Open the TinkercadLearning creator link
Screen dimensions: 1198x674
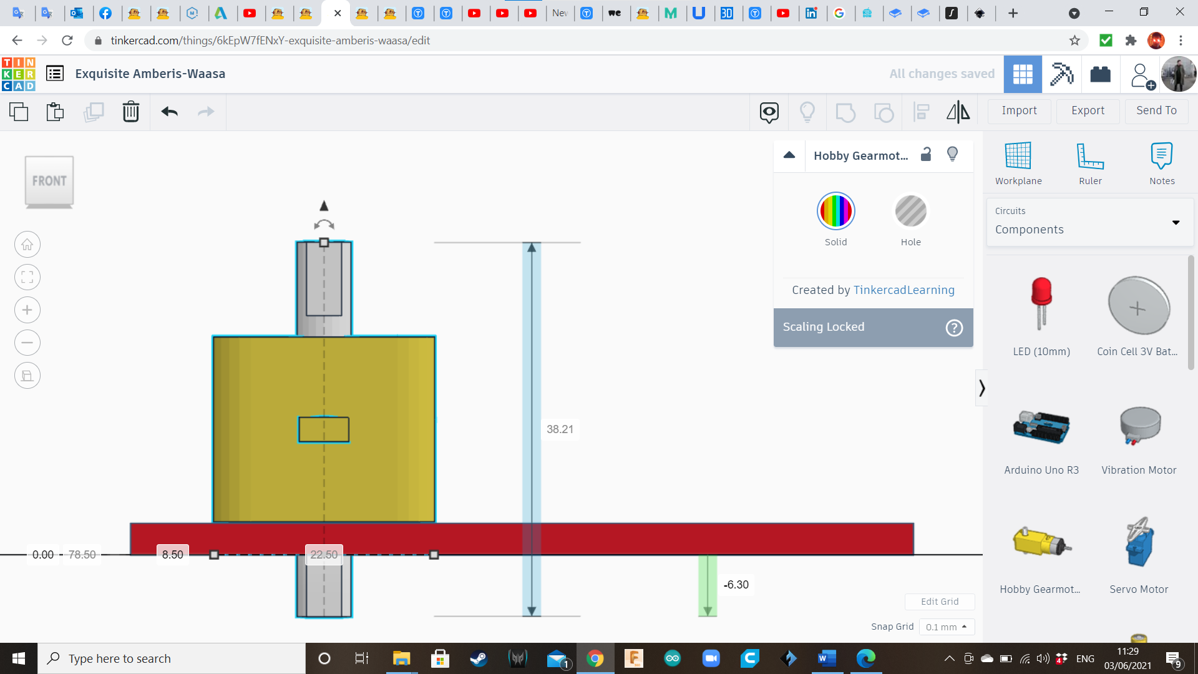click(x=903, y=290)
